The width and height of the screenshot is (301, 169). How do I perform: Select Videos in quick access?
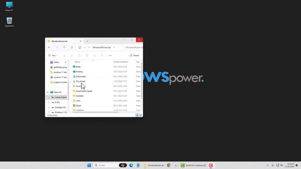pyautogui.click(x=56, y=62)
